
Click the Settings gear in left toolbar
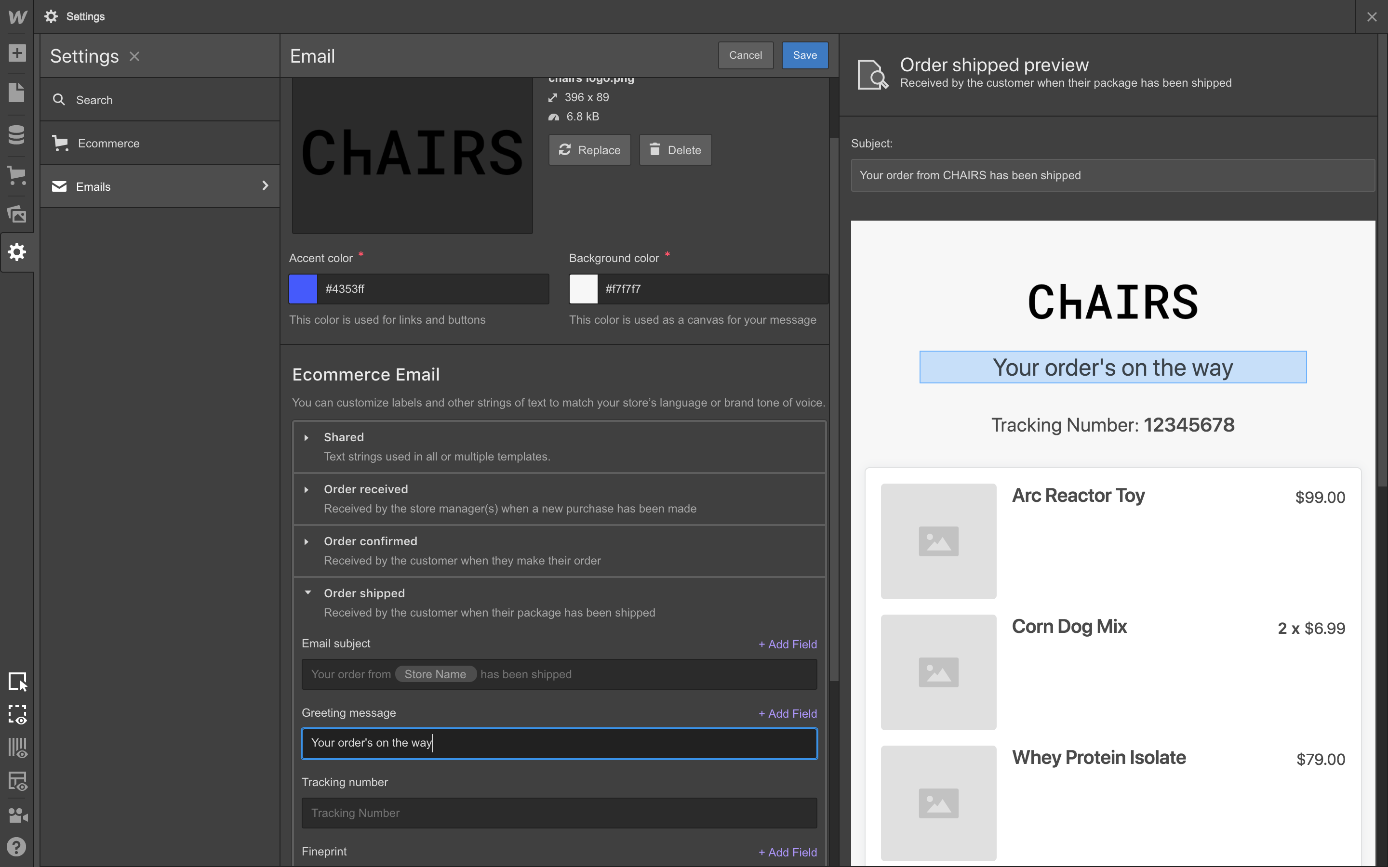(x=17, y=252)
